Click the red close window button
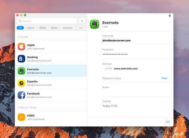The image size is (189, 138). click(x=17, y=15)
